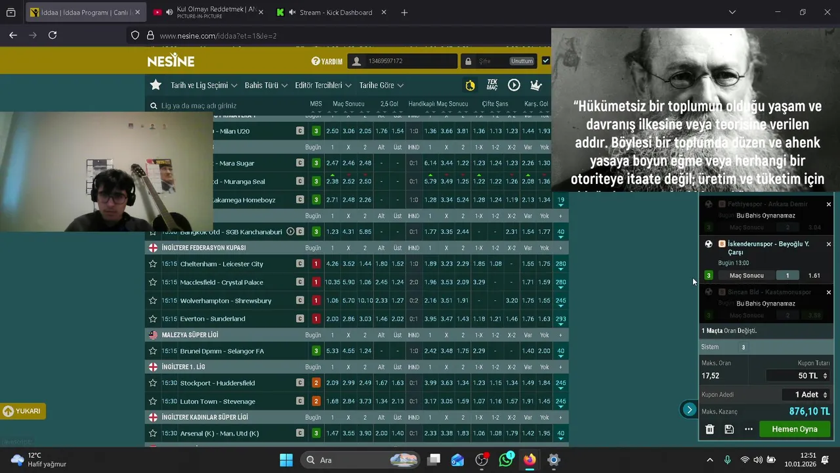
Task: Open the three-dots coupon options
Action: point(749,429)
